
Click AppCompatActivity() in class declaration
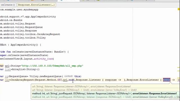click(x=24, y=45)
